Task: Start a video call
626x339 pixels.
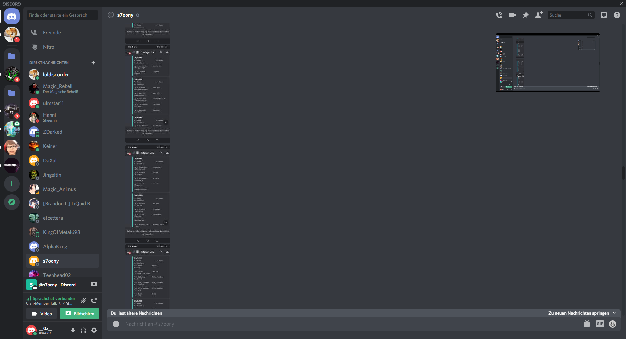Action: click(513, 15)
